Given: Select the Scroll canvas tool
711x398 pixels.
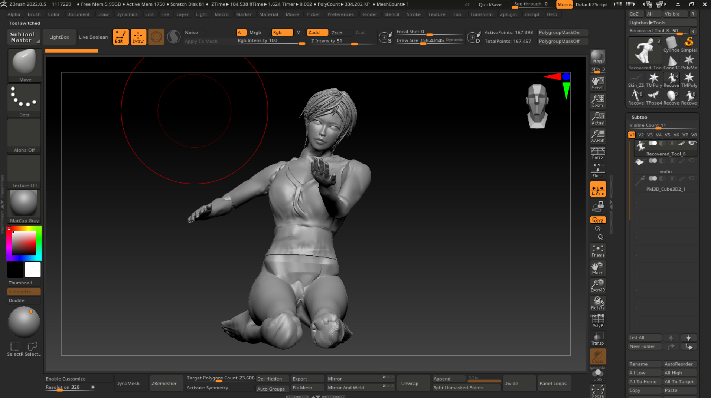Looking at the screenshot, I should [597, 83].
